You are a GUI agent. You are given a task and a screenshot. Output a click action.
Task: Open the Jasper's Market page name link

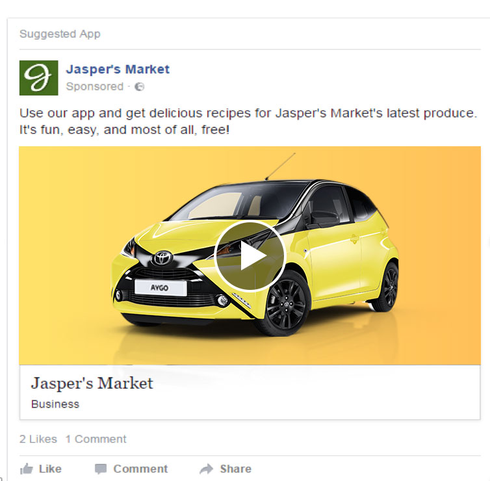pyautogui.click(x=118, y=70)
